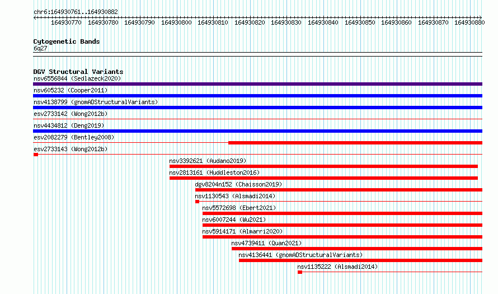This screenshot has height=294, width=498.
Task: Click the Cytogenetic Bands track title
Action: 67,41
